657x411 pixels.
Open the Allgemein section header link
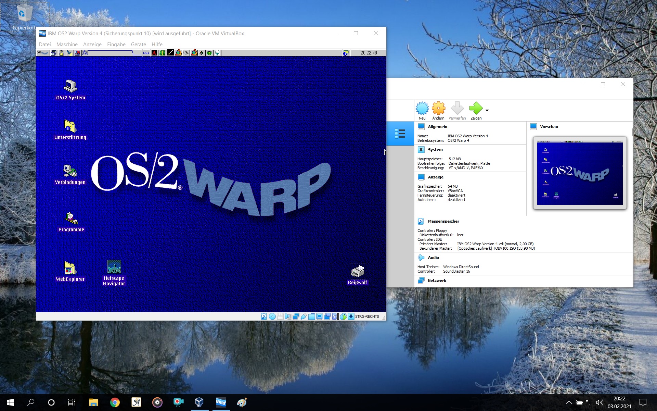437,127
